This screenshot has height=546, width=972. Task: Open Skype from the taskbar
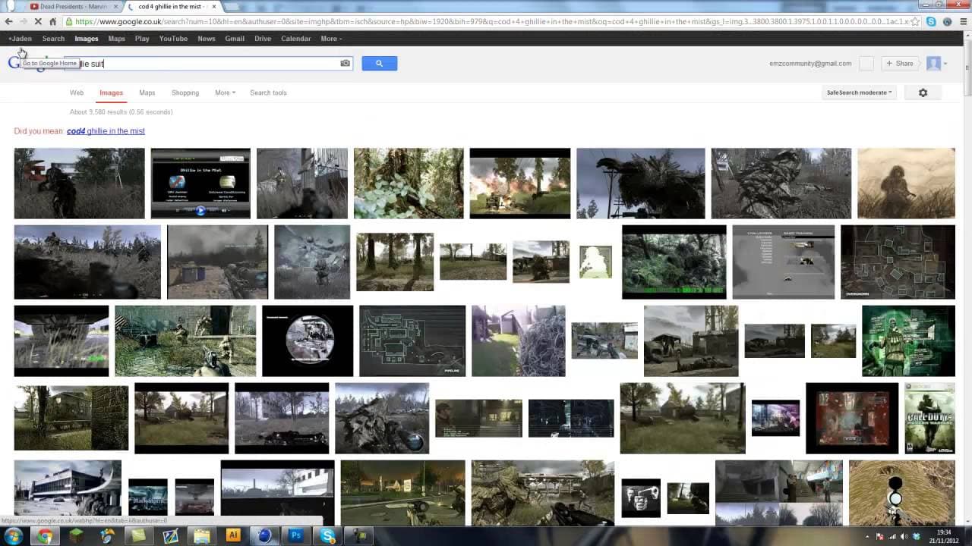(328, 536)
